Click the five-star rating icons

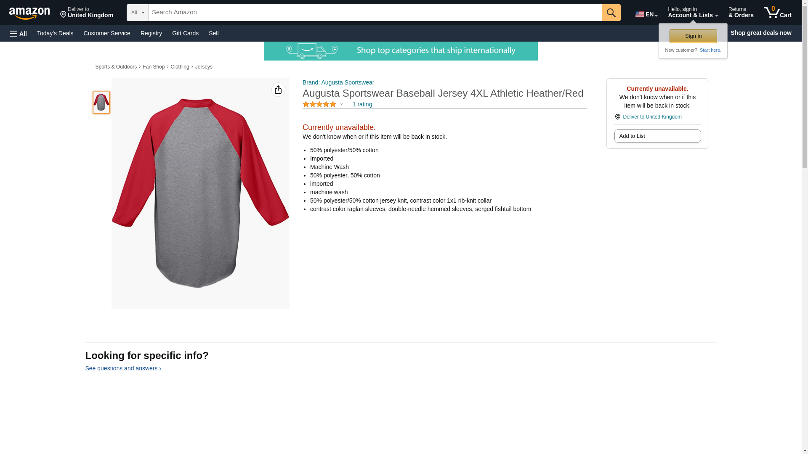click(x=319, y=104)
